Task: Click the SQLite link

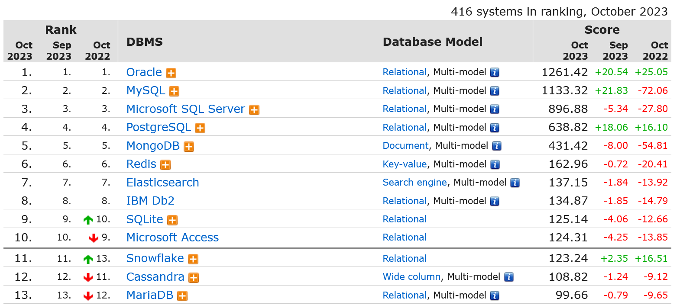Action: 145,219
